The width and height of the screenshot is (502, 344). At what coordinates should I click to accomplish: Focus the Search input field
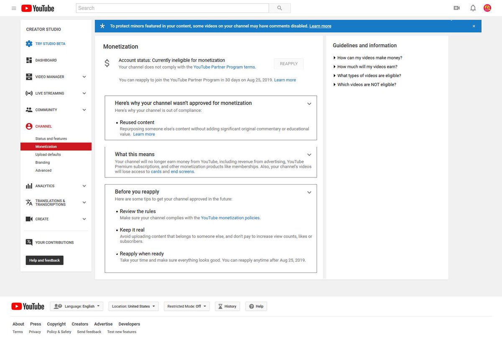coord(172,8)
